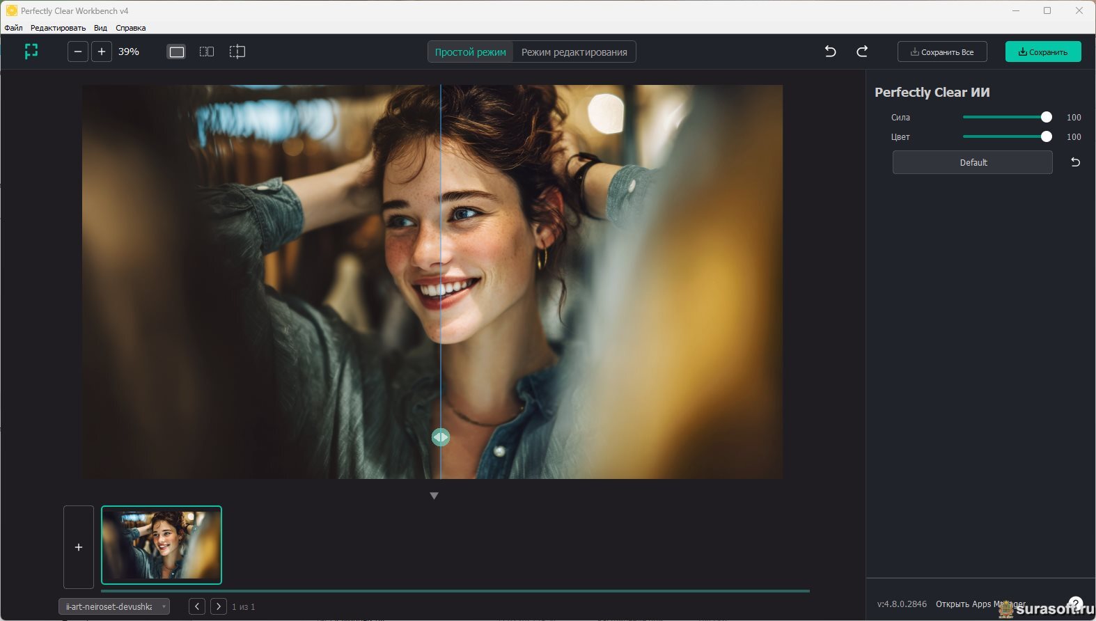This screenshot has height=621, width=1096.
Task: Open the Файл menu
Action: tap(13, 28)
